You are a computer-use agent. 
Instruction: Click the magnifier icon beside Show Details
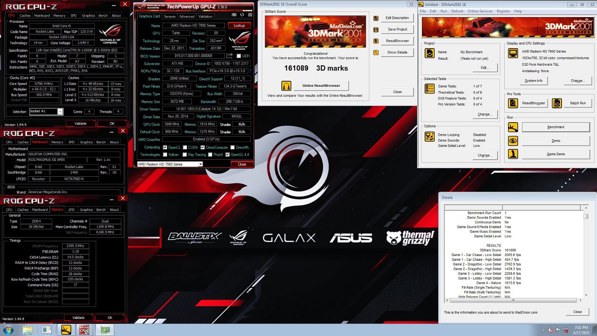376,53
